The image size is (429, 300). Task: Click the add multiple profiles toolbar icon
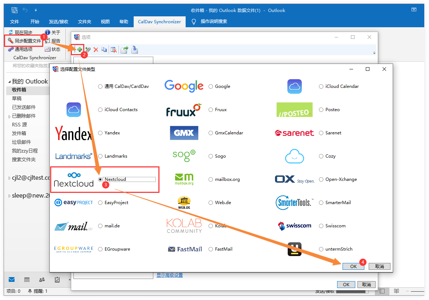click(88, 49)
